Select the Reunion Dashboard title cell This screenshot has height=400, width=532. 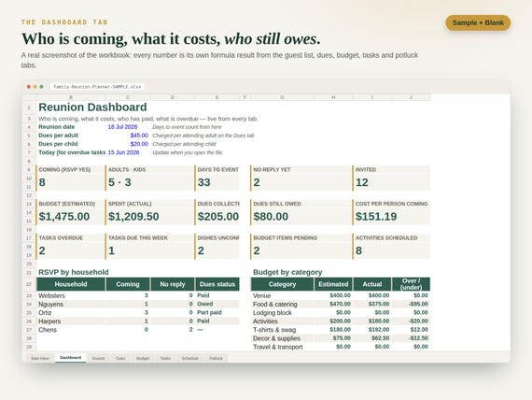click(92, 107)
